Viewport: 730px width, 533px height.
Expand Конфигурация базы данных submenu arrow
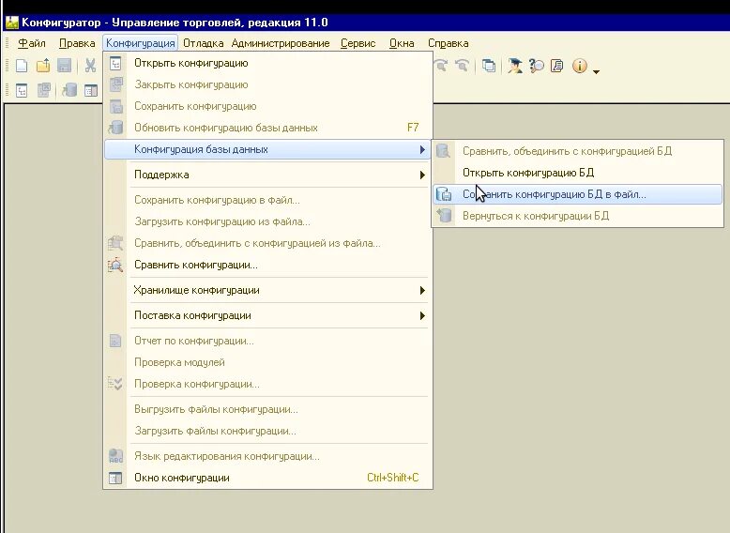422,149
